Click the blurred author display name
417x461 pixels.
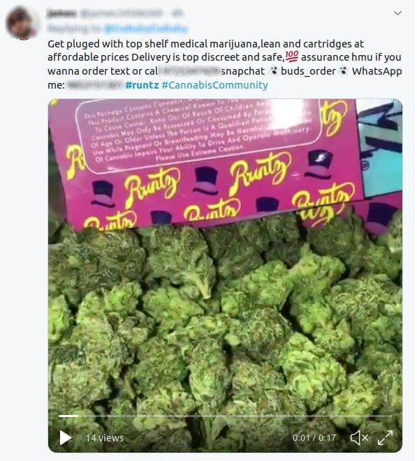62,13
